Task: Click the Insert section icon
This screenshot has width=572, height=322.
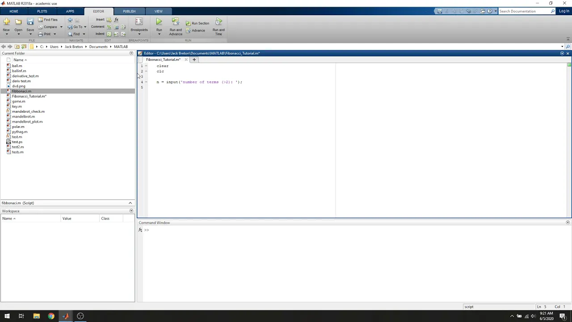Action: (109, 20)
